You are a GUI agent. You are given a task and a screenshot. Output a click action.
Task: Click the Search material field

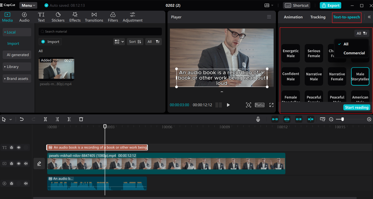[x=100, y=32]
